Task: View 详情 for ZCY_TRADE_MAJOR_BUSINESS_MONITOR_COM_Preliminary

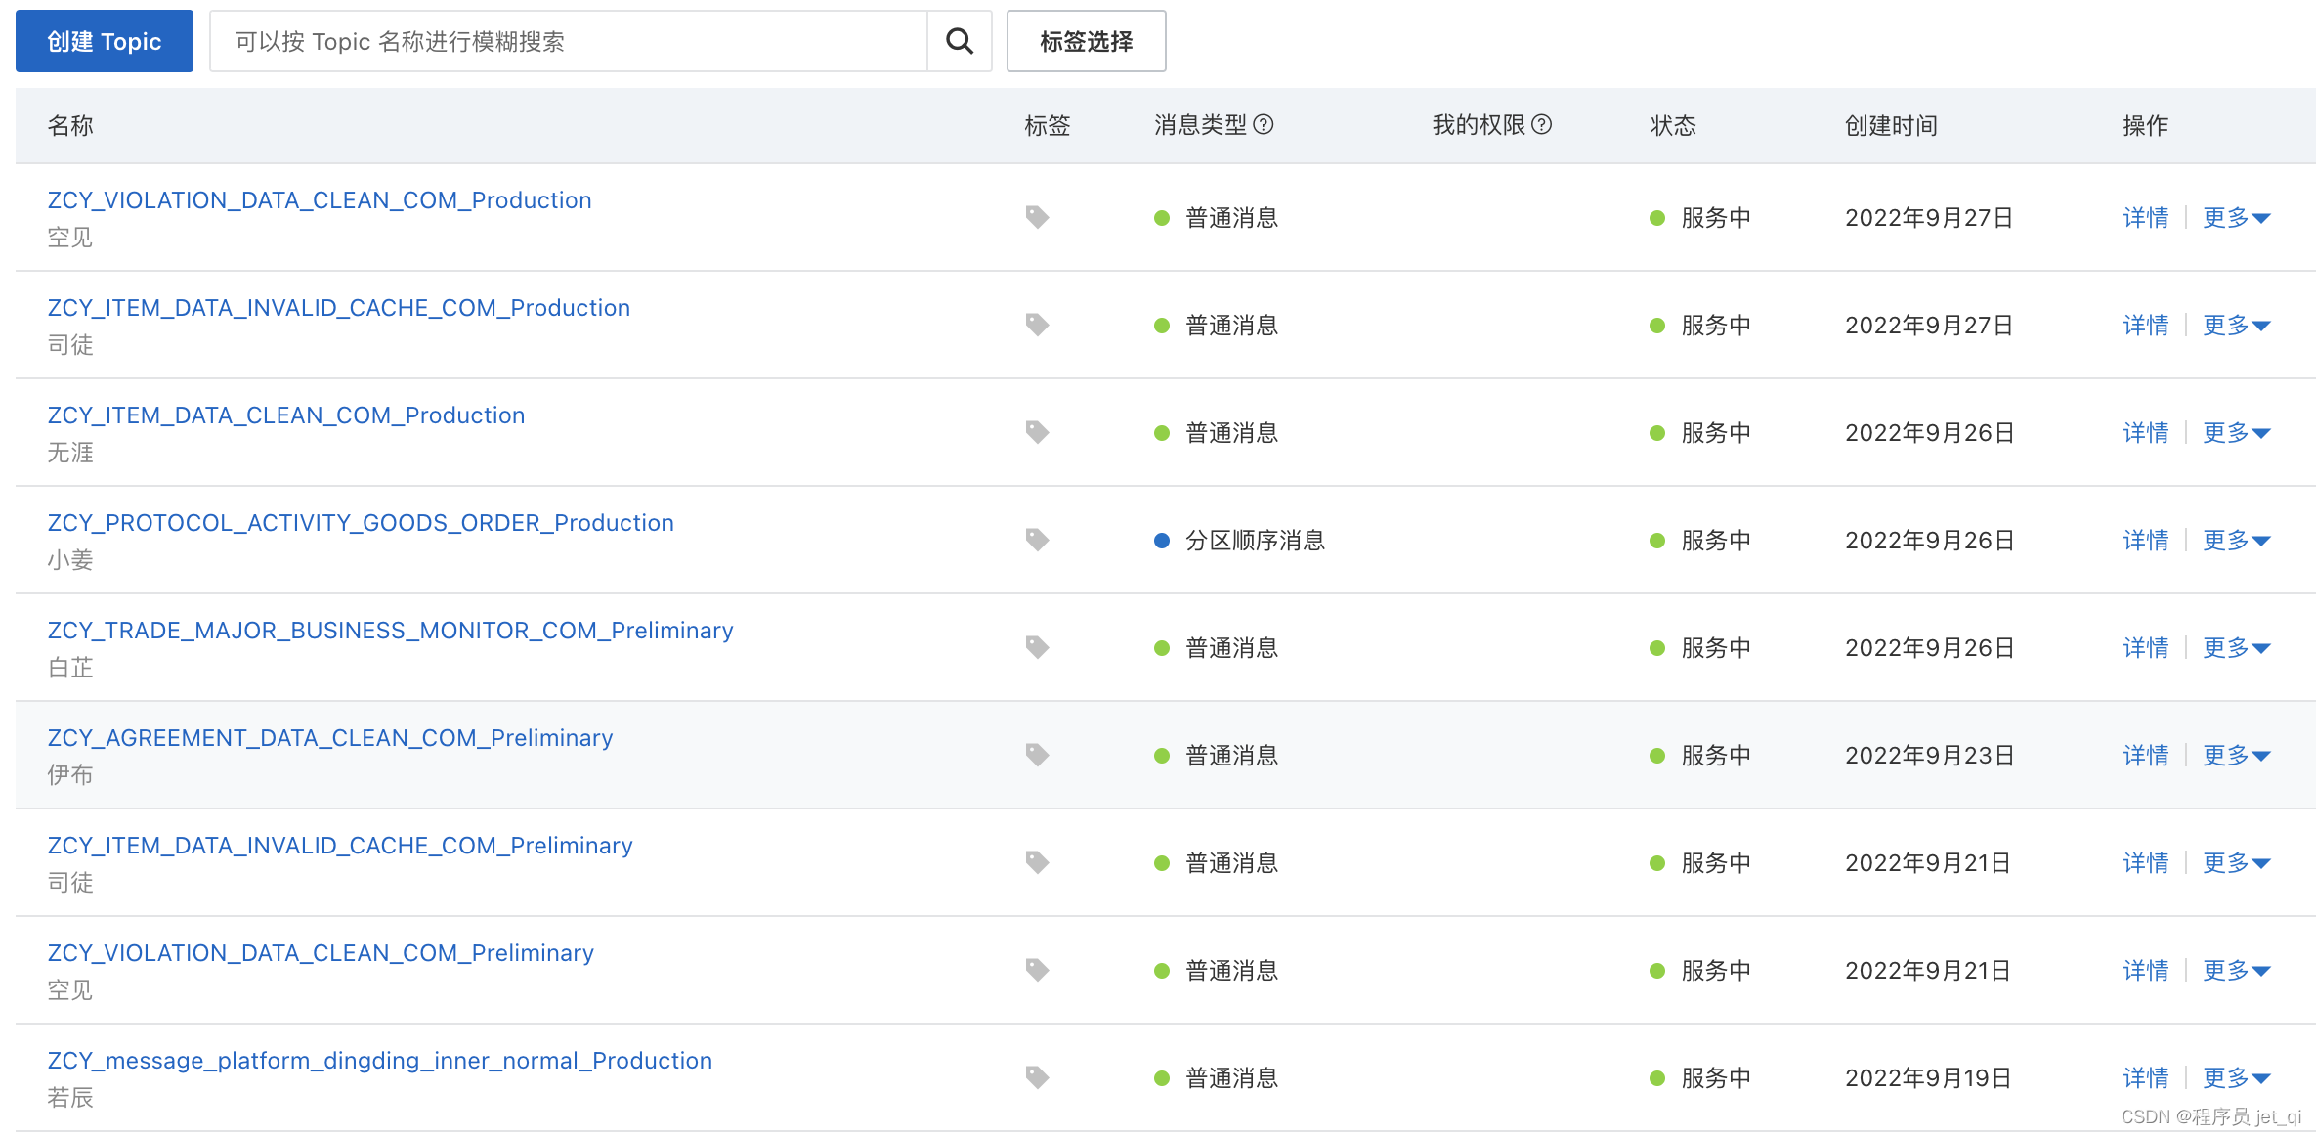Action: tap(2146, 648)
